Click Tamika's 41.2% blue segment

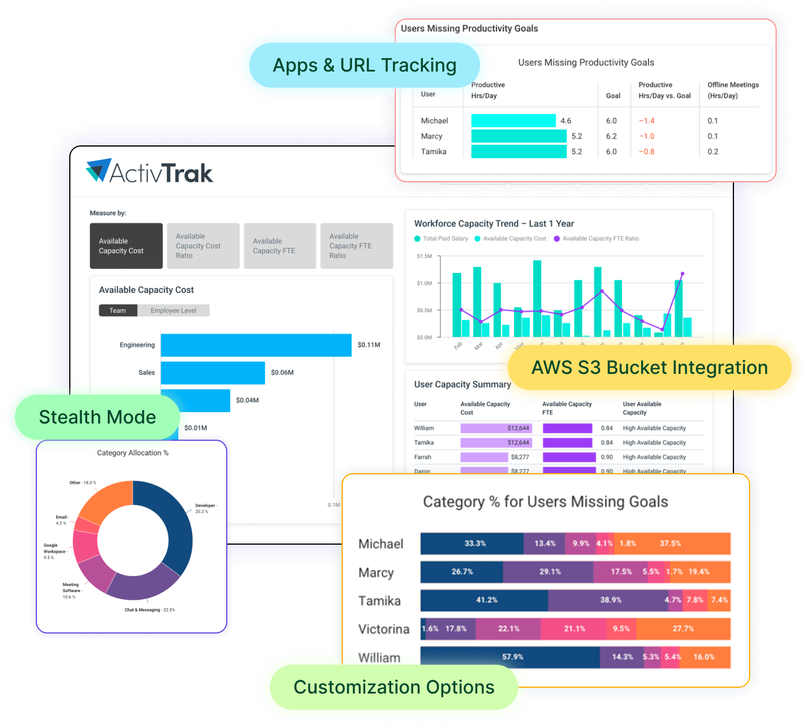pos(484,600)
